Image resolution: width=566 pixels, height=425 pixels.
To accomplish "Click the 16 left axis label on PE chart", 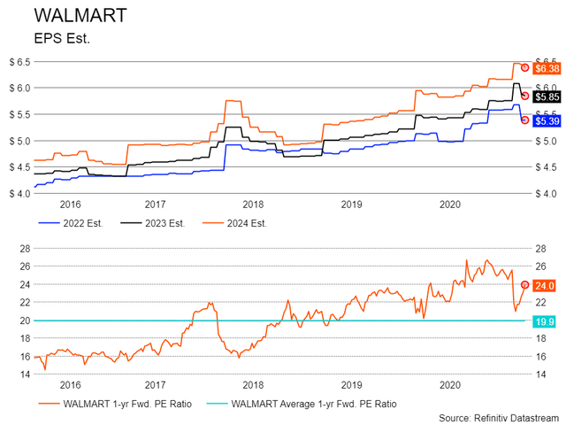I will pyautogui.click(x=25, y=356).
